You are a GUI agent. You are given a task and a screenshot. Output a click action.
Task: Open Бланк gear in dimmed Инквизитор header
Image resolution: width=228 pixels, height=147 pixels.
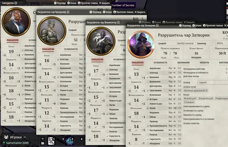click(156, 22)
